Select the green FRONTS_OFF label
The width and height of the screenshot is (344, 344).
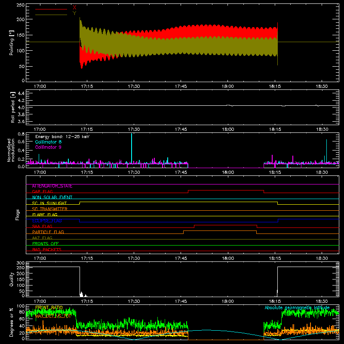(x=46, y=244)
